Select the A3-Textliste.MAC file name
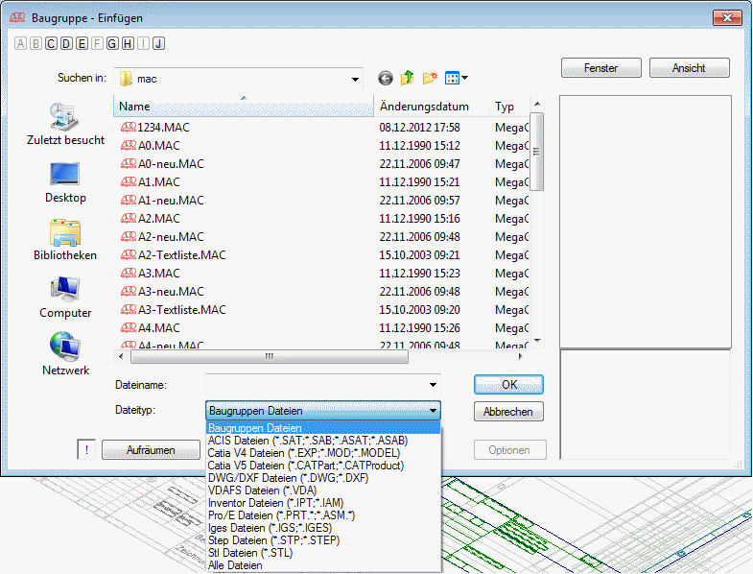This screenshot has height=574, width=753. [182, 310]
